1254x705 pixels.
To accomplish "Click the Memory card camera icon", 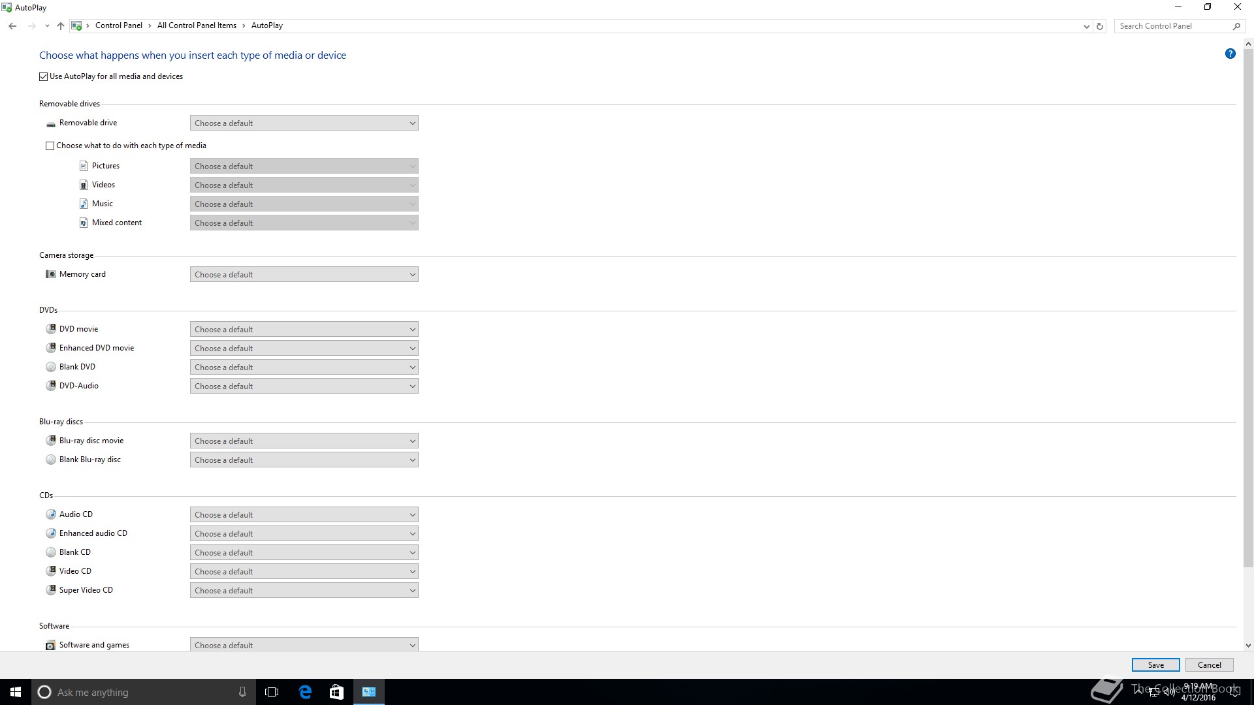I will [x=51, y=274].
